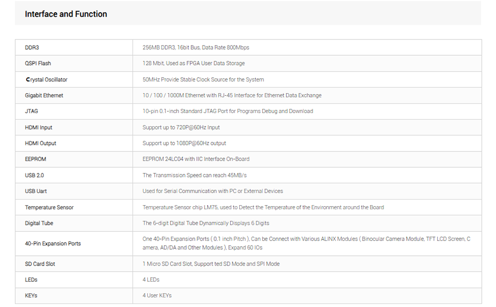Click the "Interface and Function" heading

pos(66,14)
